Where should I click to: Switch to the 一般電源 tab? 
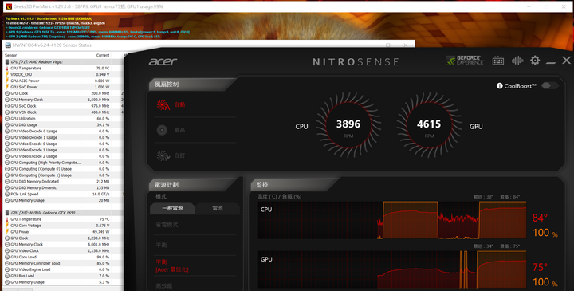[172, 208]
